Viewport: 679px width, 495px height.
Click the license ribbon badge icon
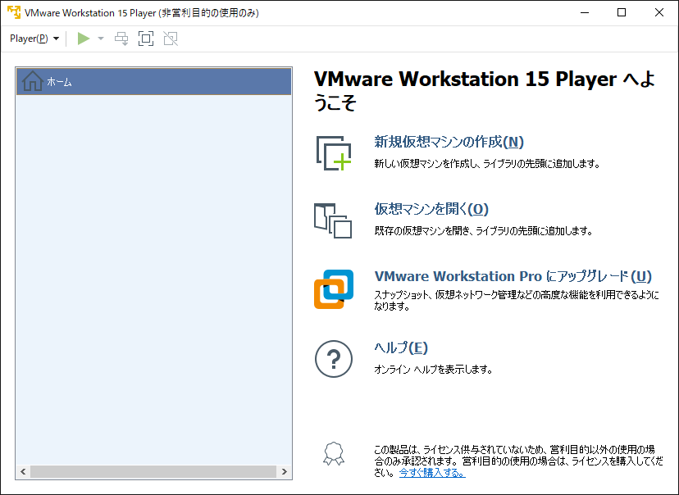tap(333, 454)
